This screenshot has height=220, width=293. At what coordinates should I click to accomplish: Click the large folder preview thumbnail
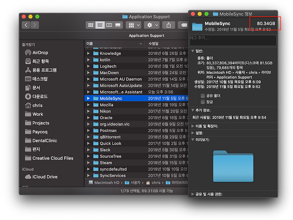233,166
